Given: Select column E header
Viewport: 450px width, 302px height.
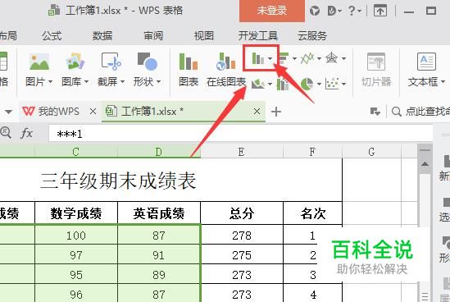Looking at the screenshot, I should point(242,152).
